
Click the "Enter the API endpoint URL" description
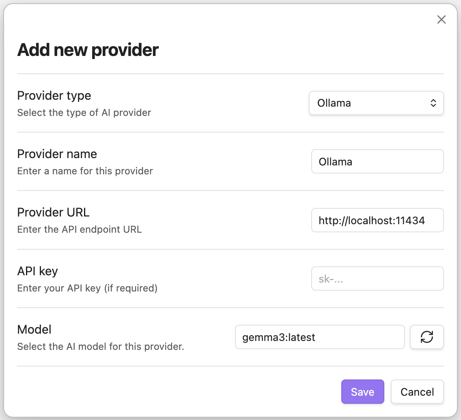pyautogui.click(x=79, y=229)
